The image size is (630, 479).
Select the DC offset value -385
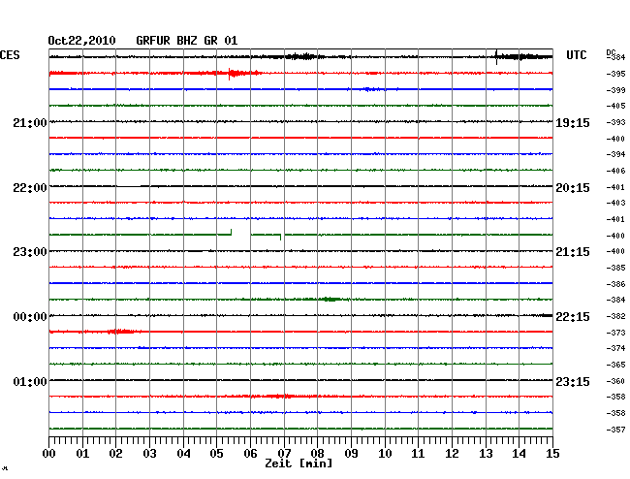pos(615,268)
